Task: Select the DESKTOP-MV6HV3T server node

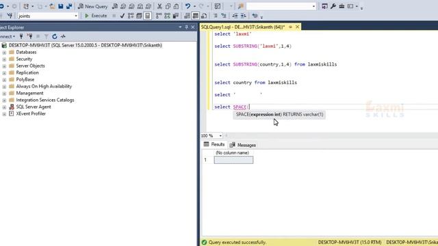Action: point(85,45)
